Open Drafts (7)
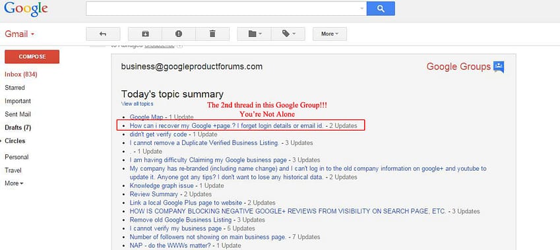Viewport: 560px width, 250px height. coord(18,127)
